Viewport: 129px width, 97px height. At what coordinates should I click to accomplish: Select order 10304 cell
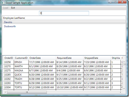click(x=9, y=87)
